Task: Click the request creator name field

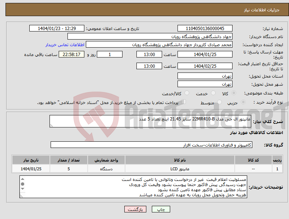Action: [159, 45]
